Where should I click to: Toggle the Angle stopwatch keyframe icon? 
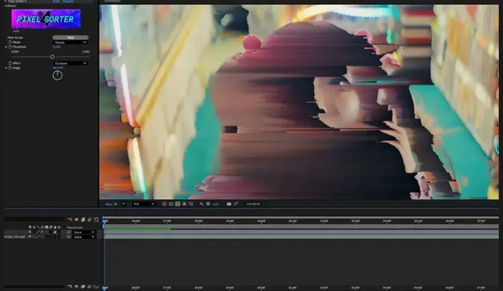coord(10,68)
